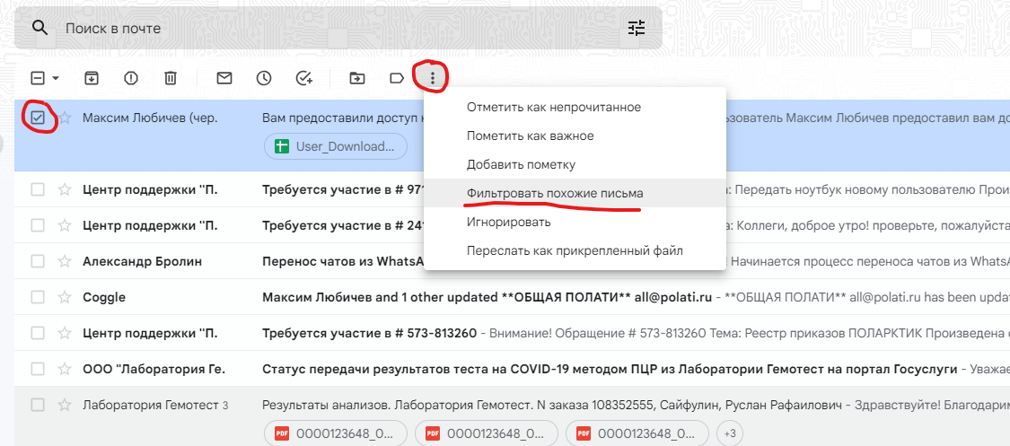Choose Отметить как непрочитанное

tap(575, 108)
